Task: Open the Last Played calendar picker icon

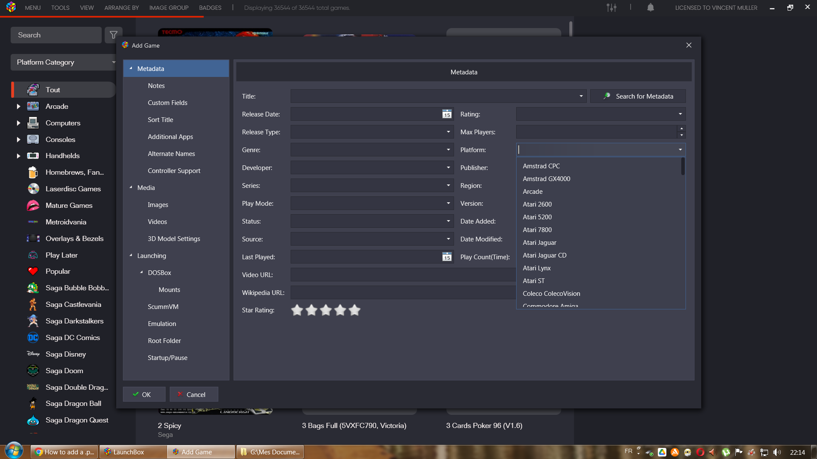Action: click(x=447, y=257)
